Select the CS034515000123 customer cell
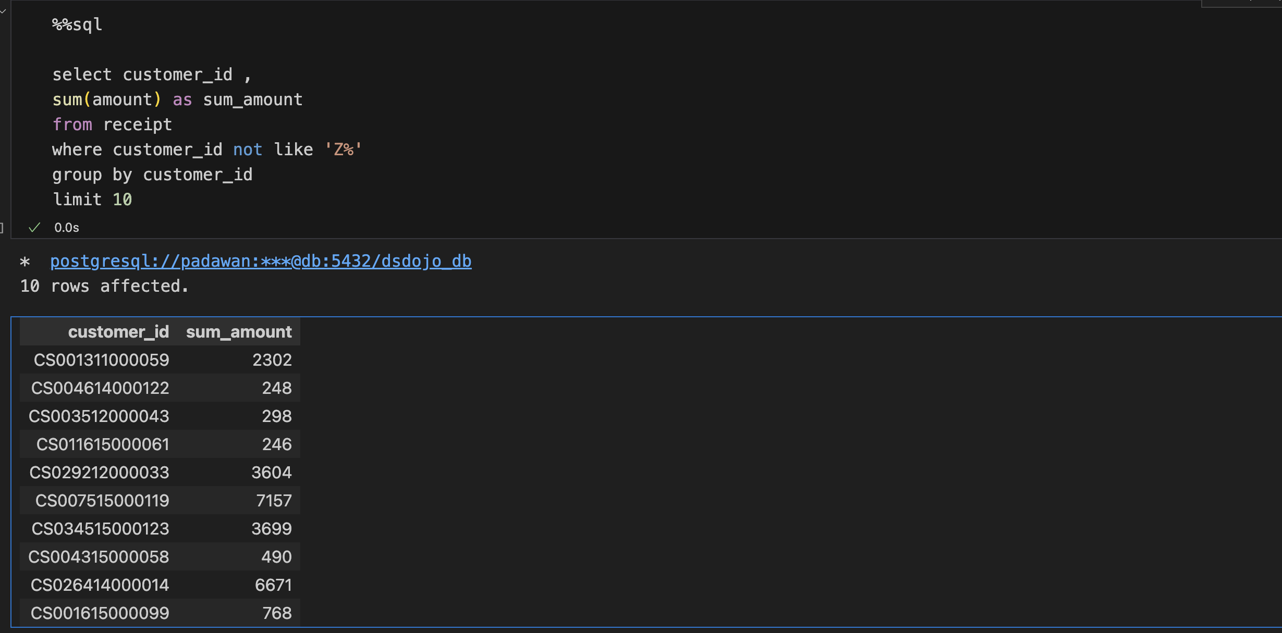1282x633 pixels. [x=101, y=529]
